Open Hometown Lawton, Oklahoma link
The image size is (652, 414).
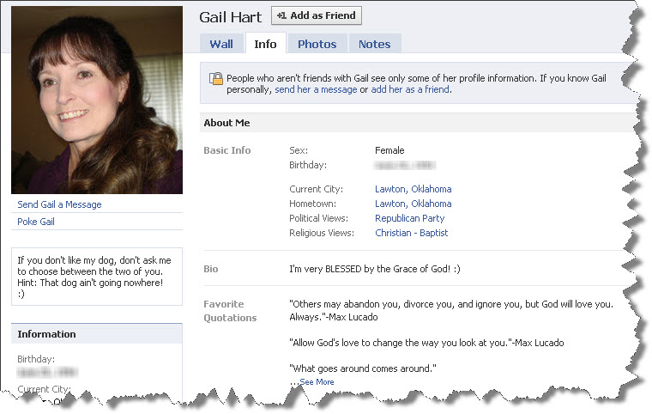pyautogui.click(x=413, y=204)
